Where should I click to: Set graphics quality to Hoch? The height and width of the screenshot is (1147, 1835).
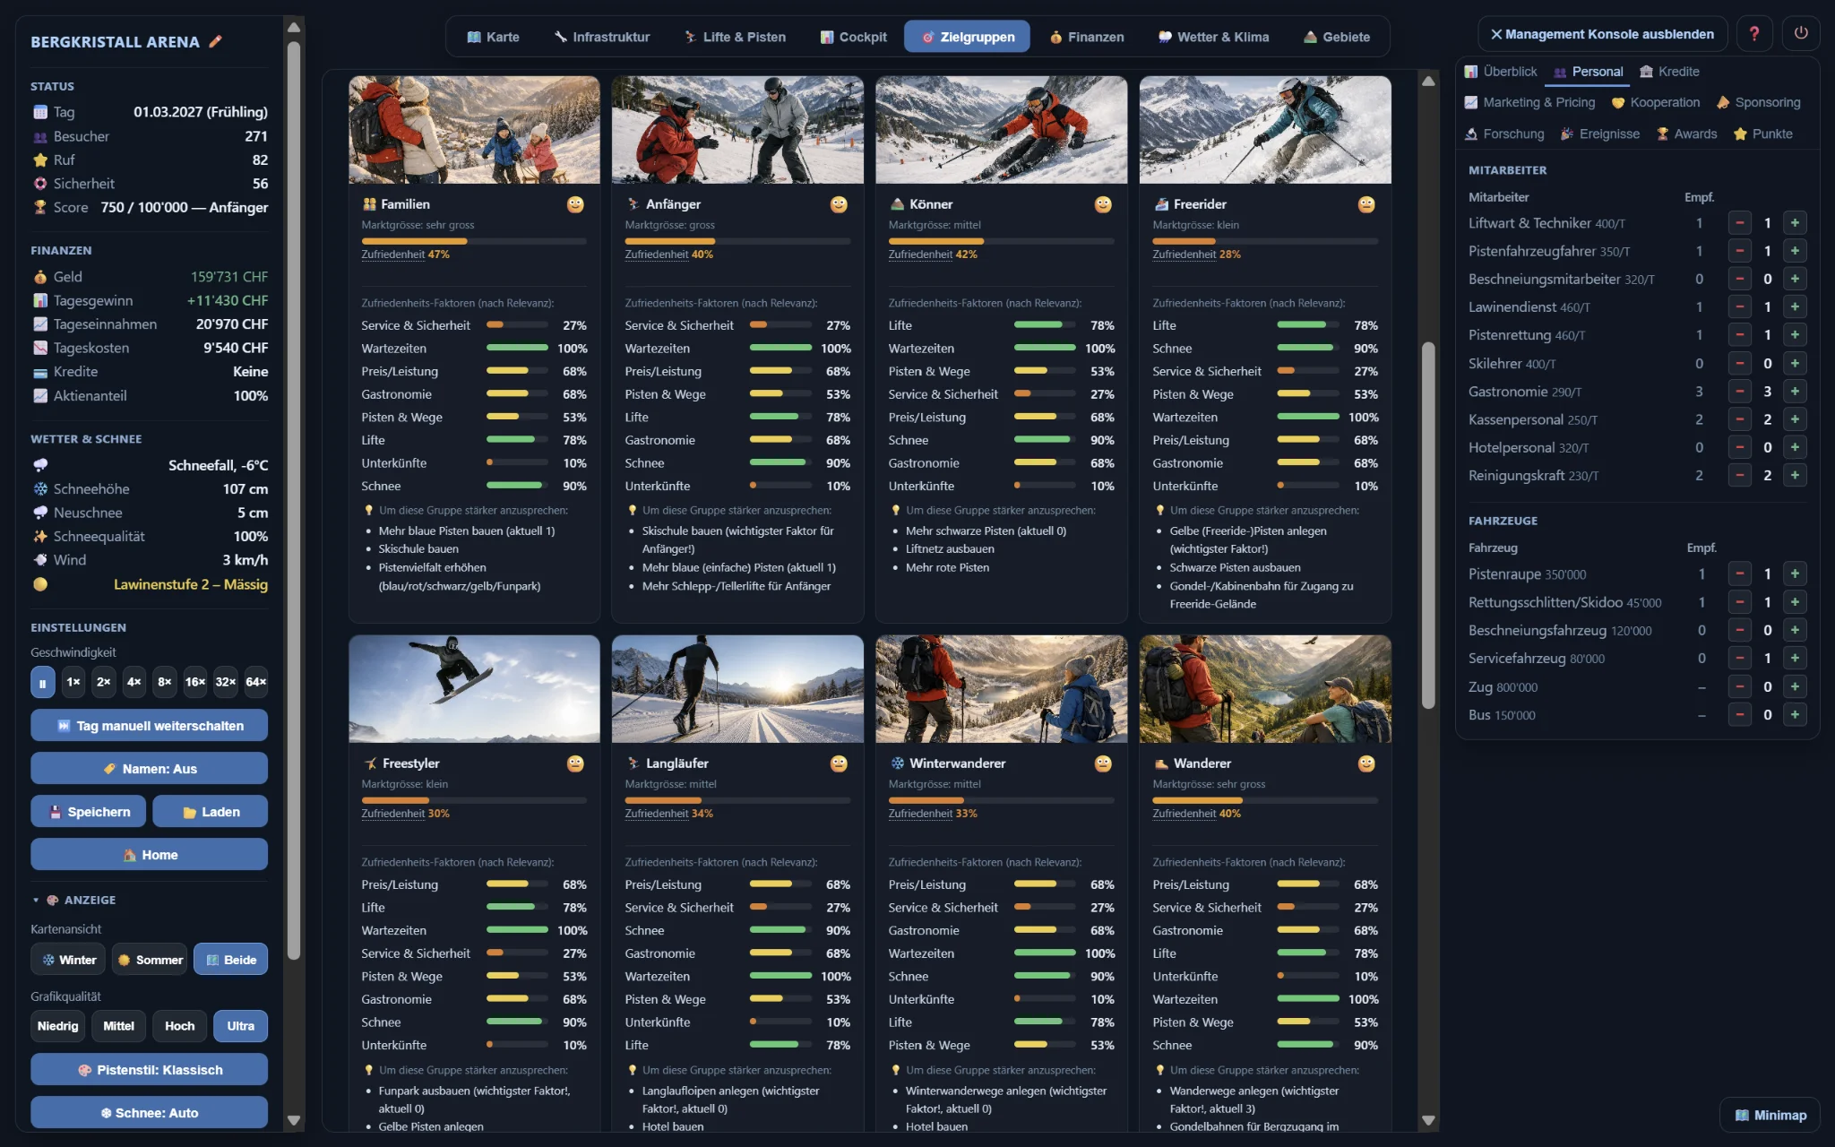tap(179, 1026)
